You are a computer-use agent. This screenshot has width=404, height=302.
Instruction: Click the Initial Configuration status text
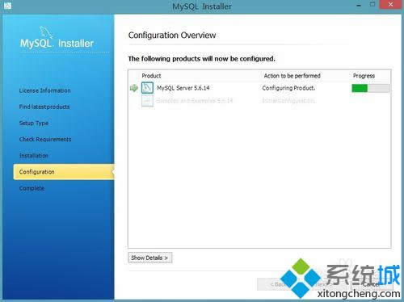click(288, 101)
